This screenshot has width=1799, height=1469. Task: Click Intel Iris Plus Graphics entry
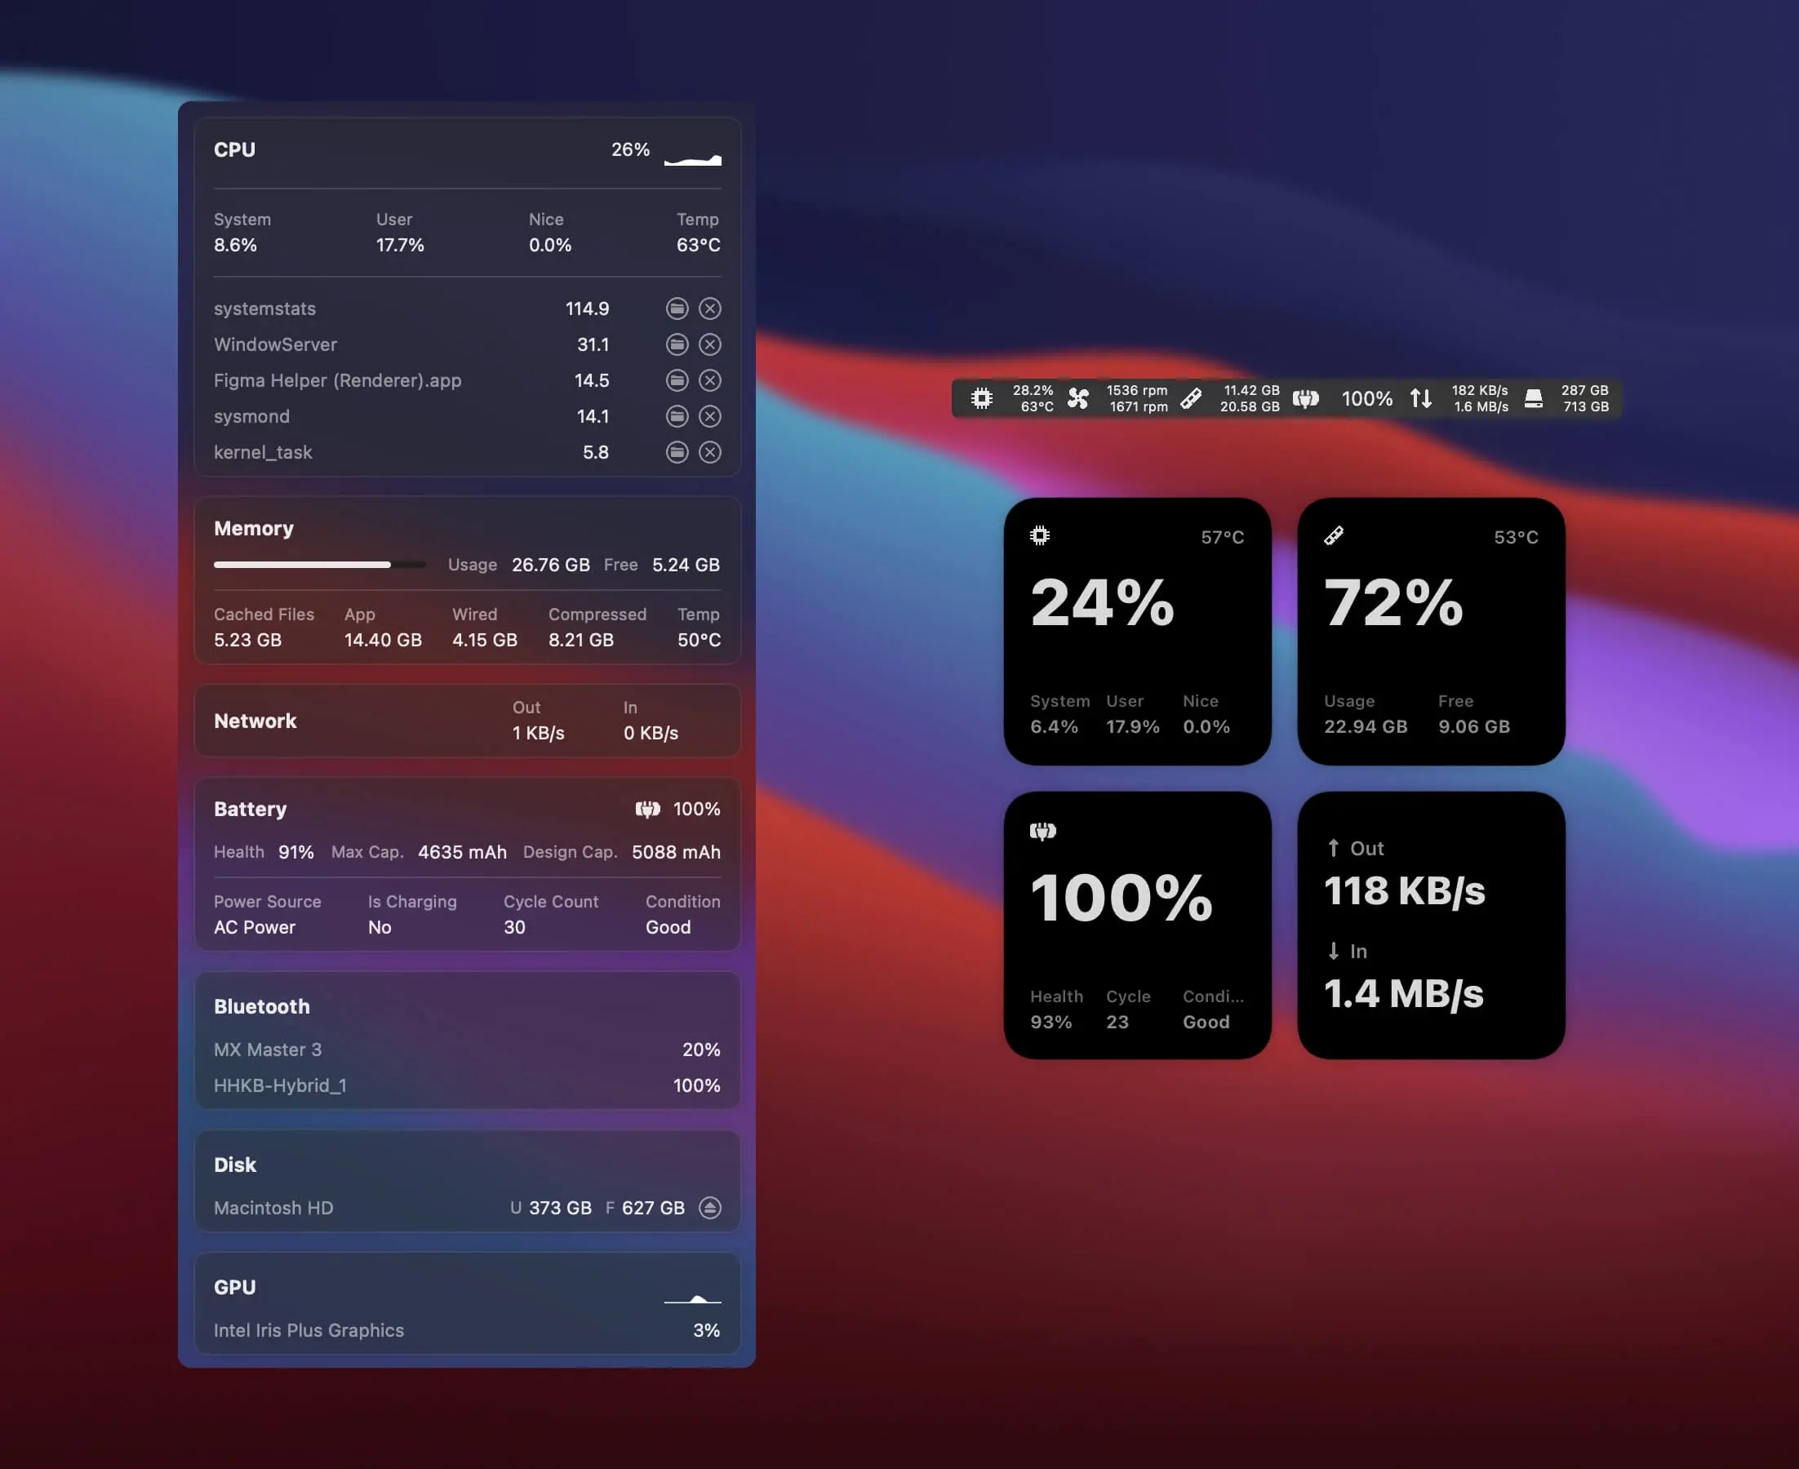click(309, 1330)
